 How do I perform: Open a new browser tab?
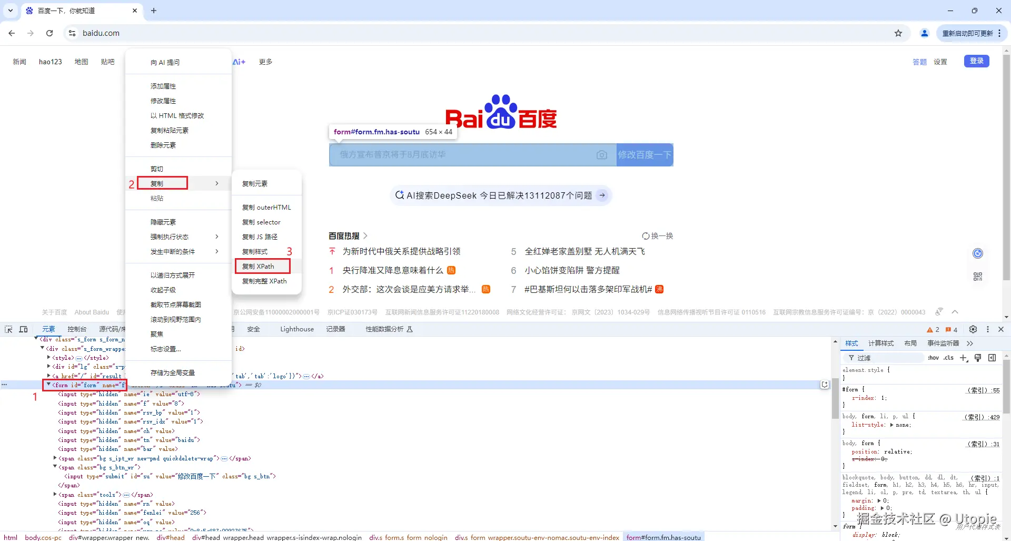[154, 11]
